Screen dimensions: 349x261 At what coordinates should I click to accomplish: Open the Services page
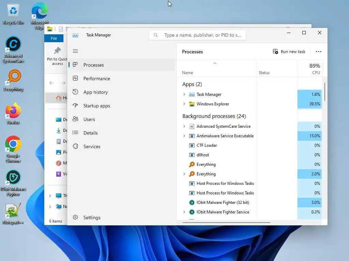[x=122, y=146]
